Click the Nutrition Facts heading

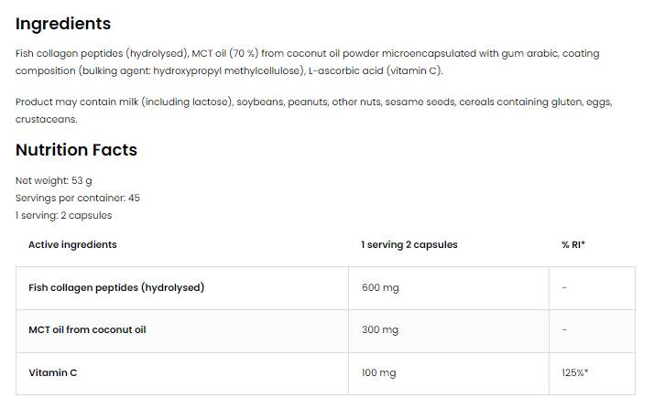(x=76, y=149)
